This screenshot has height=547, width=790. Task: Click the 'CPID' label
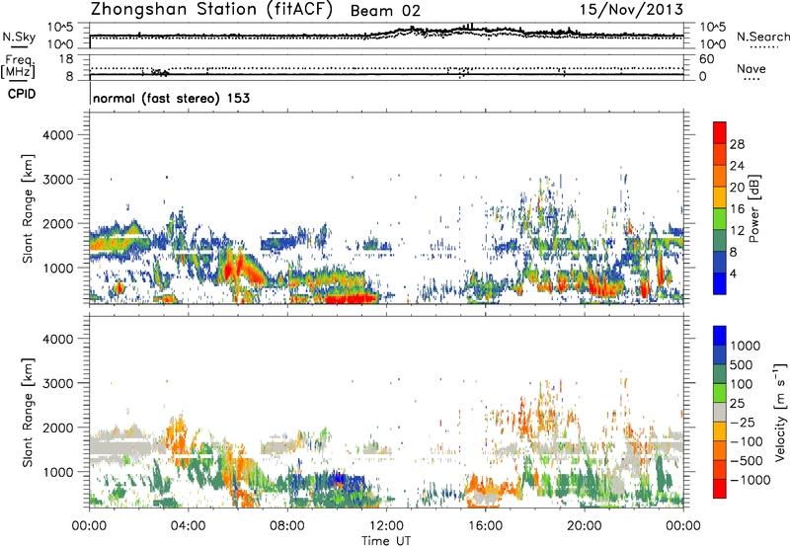22,94
